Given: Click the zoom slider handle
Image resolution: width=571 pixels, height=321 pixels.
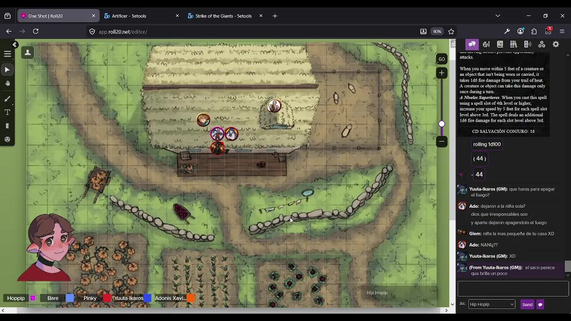Looking at the screenshot, I should (442, 124).
